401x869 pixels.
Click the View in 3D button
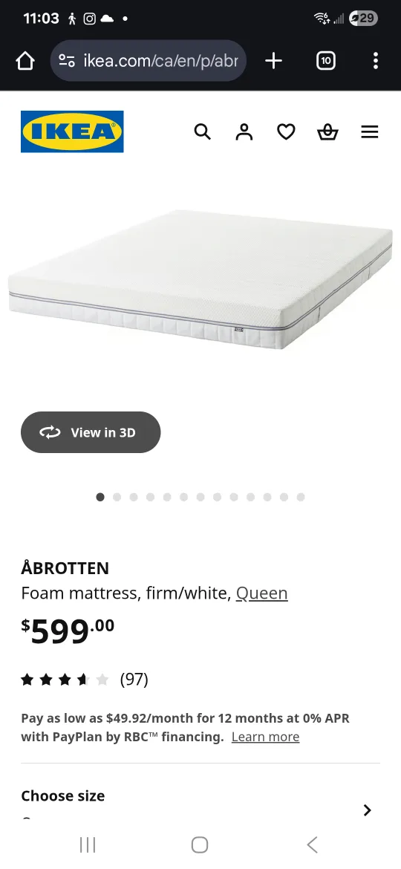91,432
